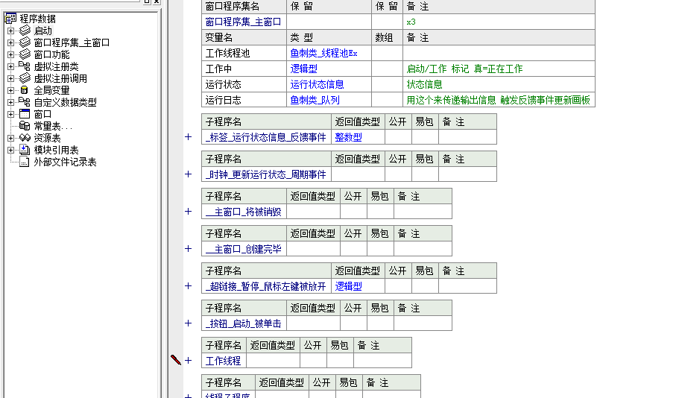Expand the 资源表 tree node
The image size is (679, 398).
pyautogui.click(x=11, y=138)
